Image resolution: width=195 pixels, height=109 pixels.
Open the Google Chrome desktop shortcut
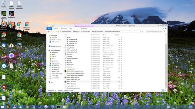[4, 35]
